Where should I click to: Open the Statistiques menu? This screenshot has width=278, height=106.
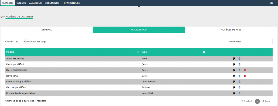coord(72,3)
